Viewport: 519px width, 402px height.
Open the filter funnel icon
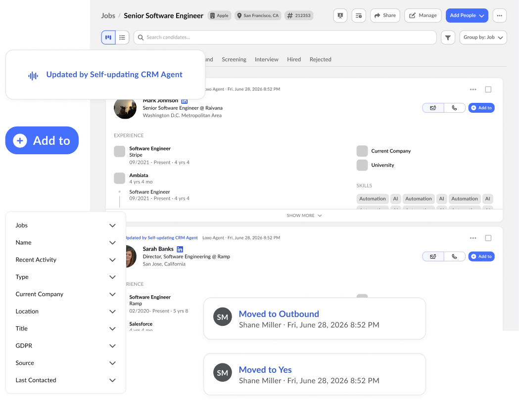[x=448, y=38]
